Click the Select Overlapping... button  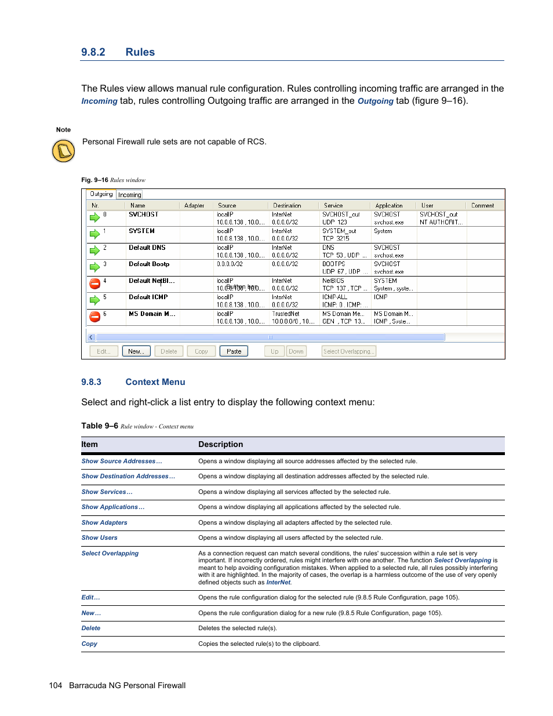click(x=349, y=351)
